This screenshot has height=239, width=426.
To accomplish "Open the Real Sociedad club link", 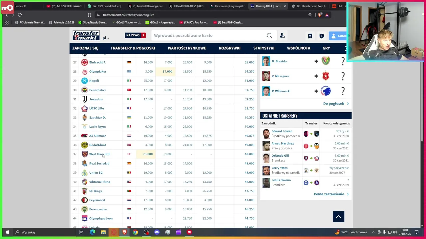I will coord(99,163).
